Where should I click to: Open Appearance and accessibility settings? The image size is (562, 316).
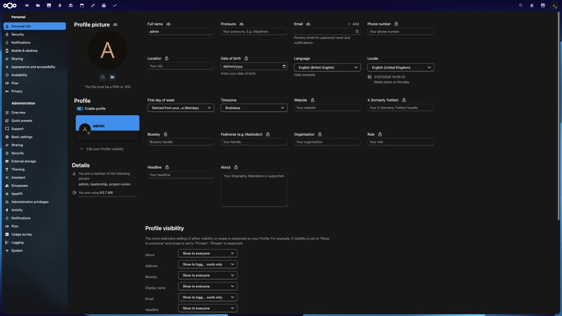point(34,67)
